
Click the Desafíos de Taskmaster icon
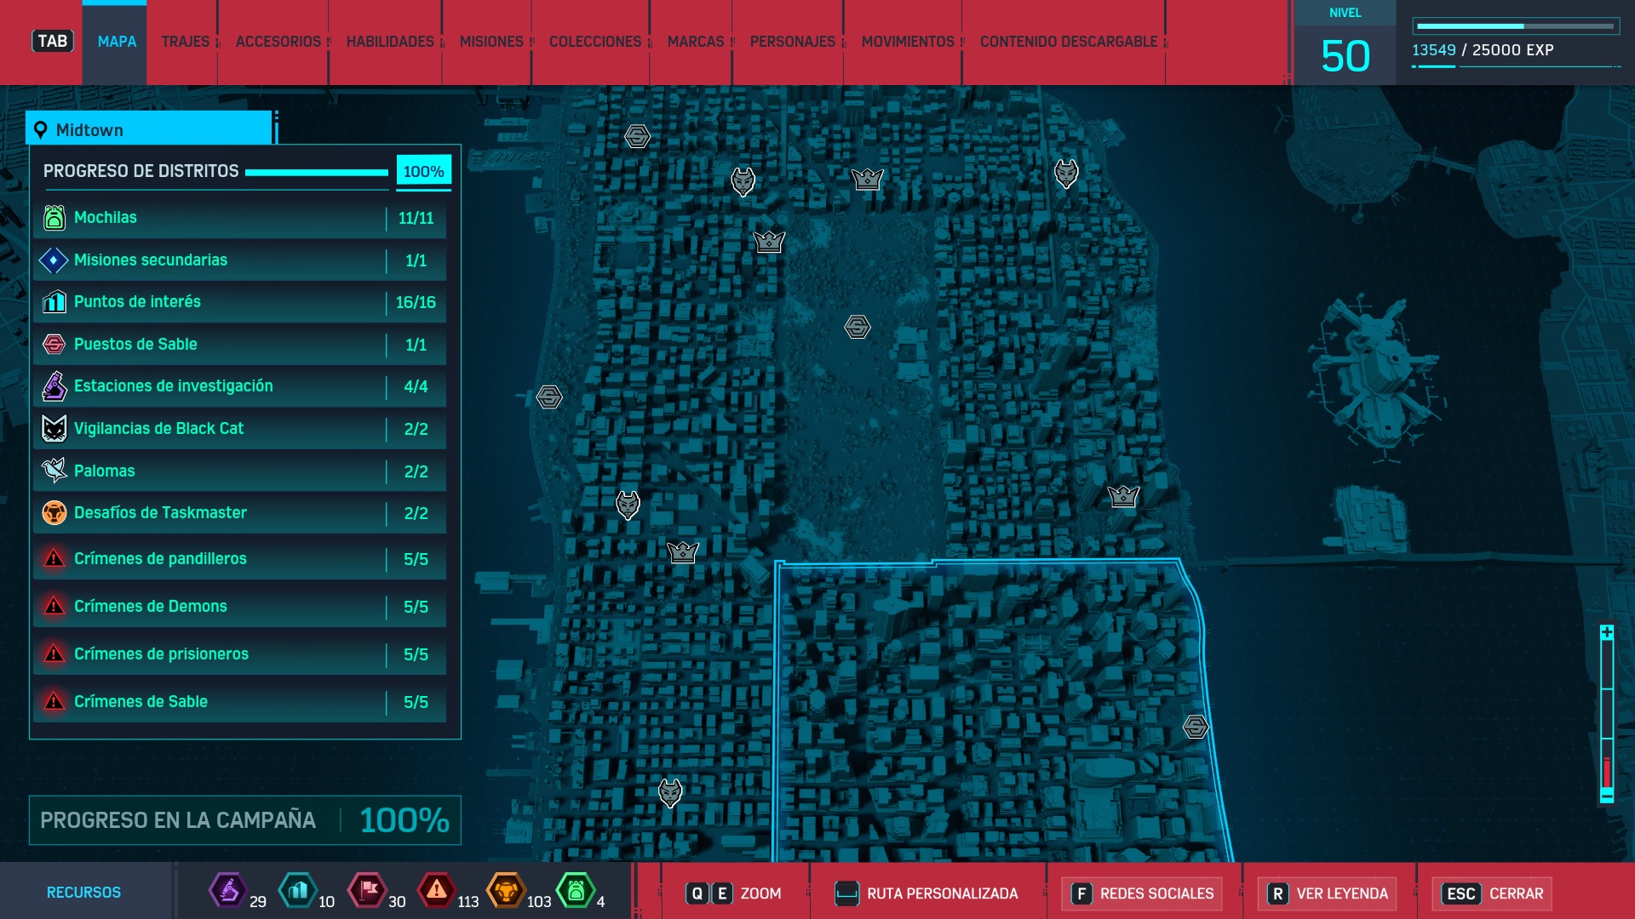click(54, 513)
